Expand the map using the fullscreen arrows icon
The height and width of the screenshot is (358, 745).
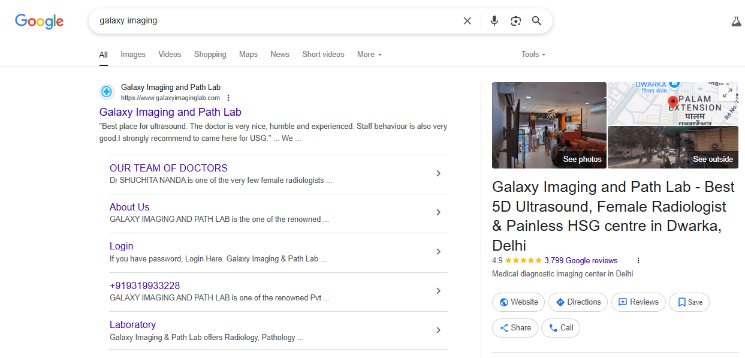coord(727,93)
